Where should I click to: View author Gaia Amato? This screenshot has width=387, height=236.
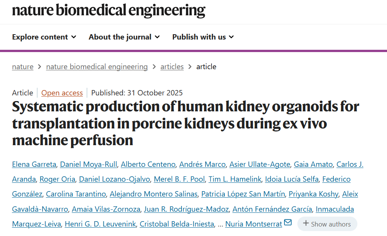tap(313, 164)
